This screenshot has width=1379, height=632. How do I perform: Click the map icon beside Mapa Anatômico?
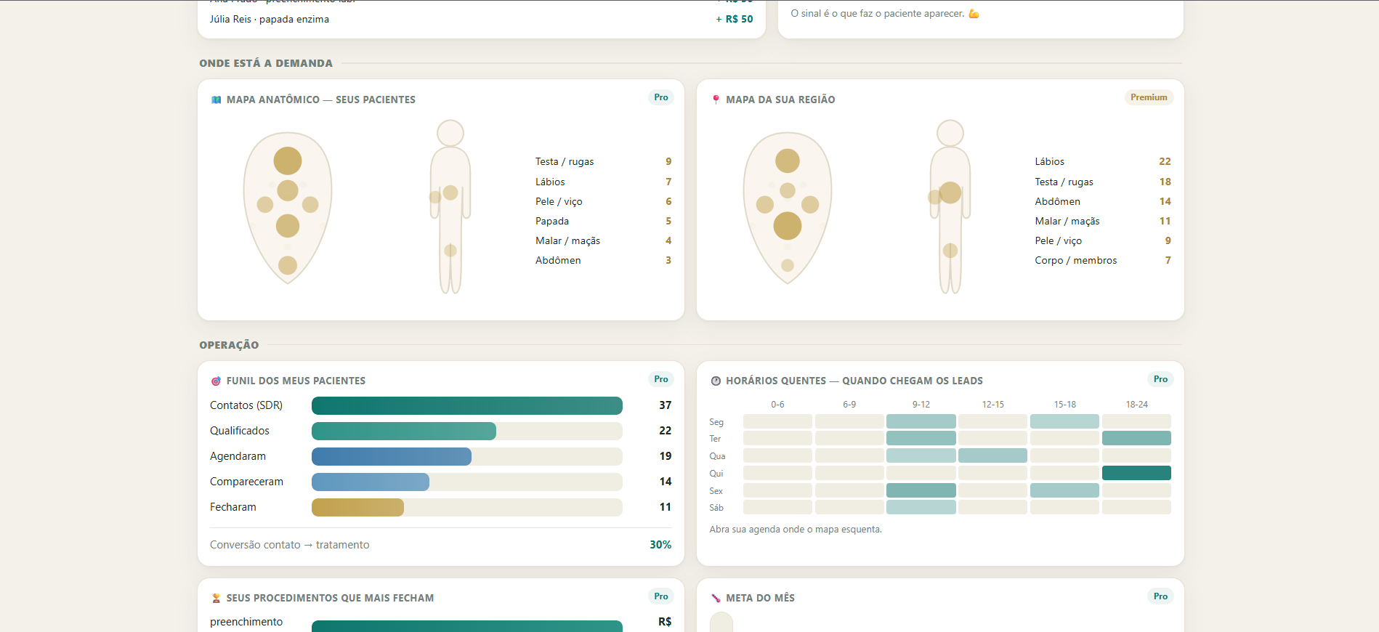216,100
